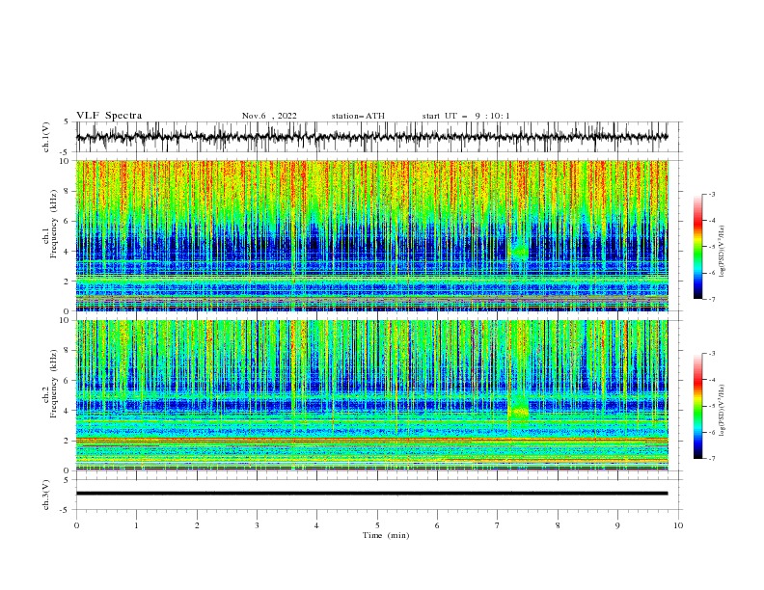Click the green burst near 7.3 min in ch.1 spectrogram
This screenshot has width=764, height=590.
click(x=519, y=252)
